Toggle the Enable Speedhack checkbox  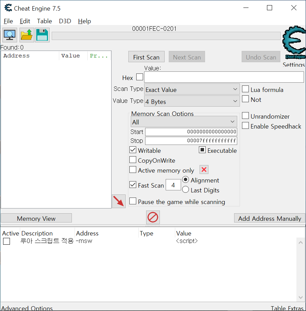tap(245, 126)
